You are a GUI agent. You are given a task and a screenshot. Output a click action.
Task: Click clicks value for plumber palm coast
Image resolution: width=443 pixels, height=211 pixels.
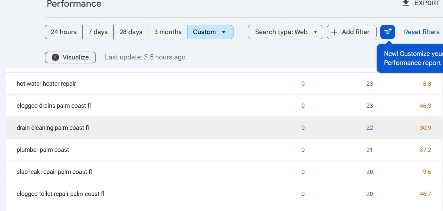tap(303, 150)
